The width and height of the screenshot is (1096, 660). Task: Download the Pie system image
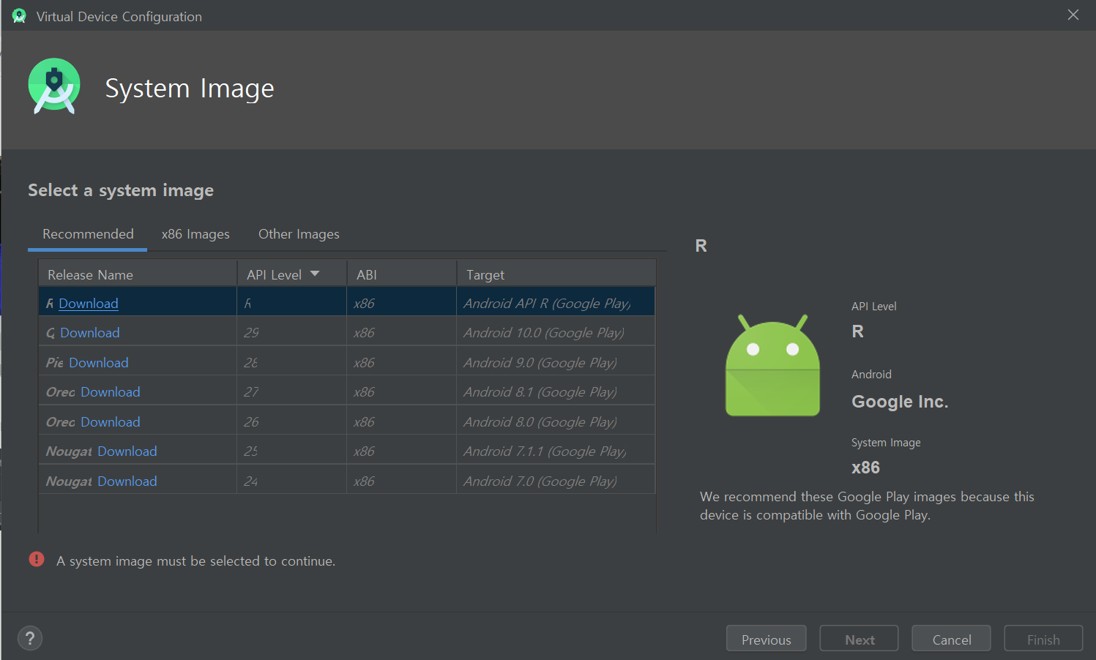pos(99,363)
